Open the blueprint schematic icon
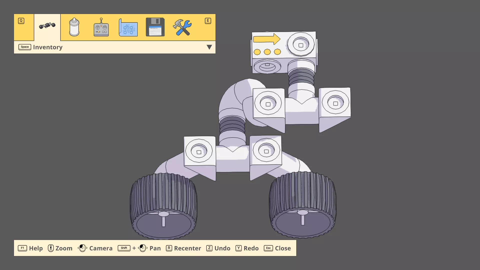 (x=128, y=27)
